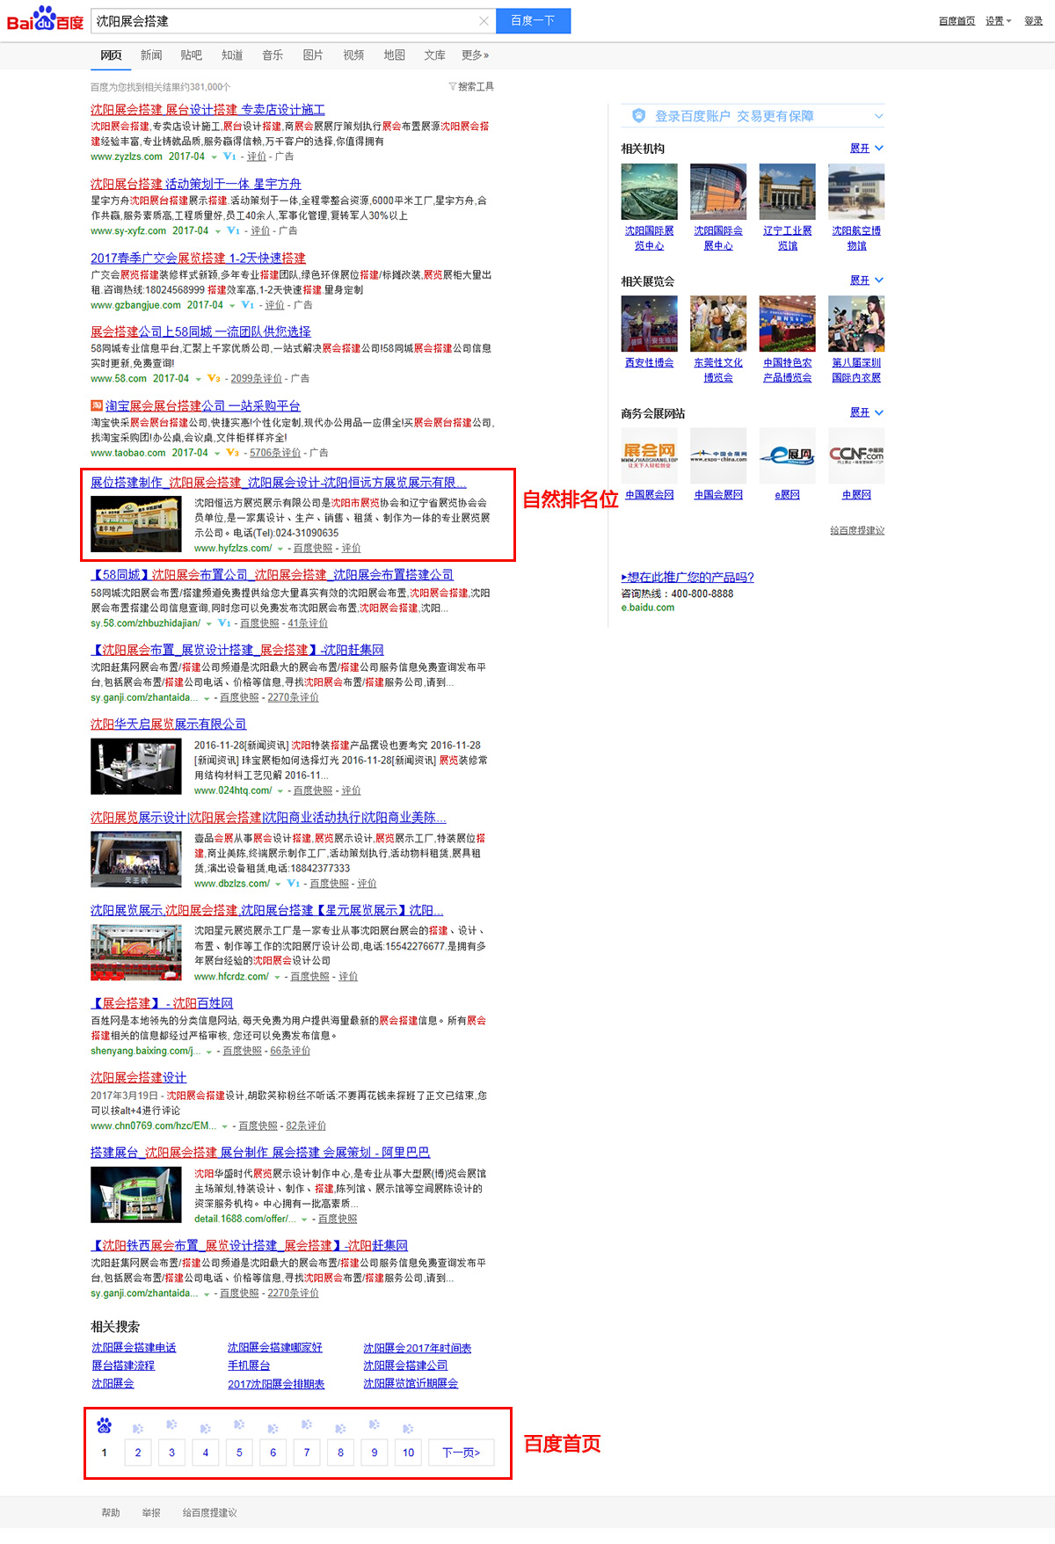Click the V1 badge next to www.zyzlzs.com
Image resolution: width=1055 pixels, height=1544 pixels.
(x=229, y=157)
